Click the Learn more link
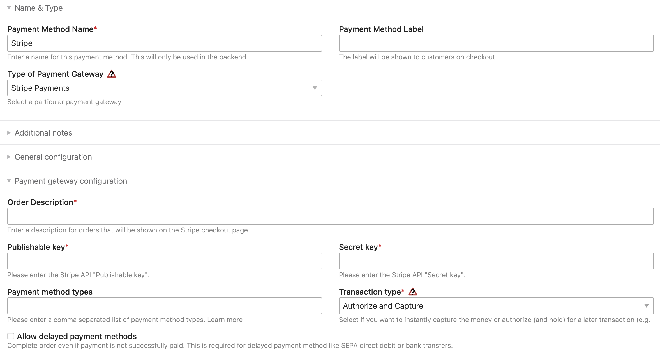The image size is (660, 359). (x=225, y=320)
